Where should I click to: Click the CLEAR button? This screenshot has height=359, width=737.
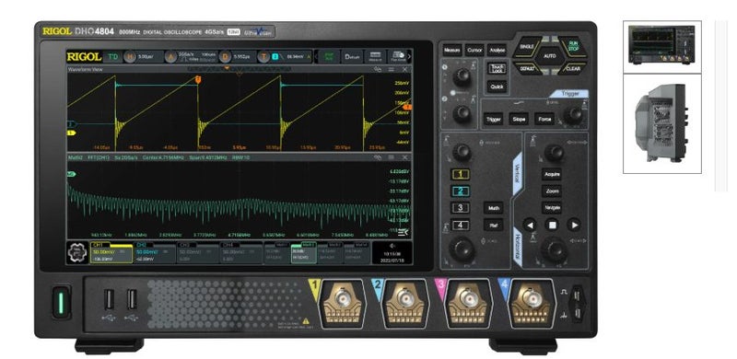pos(573,68)
